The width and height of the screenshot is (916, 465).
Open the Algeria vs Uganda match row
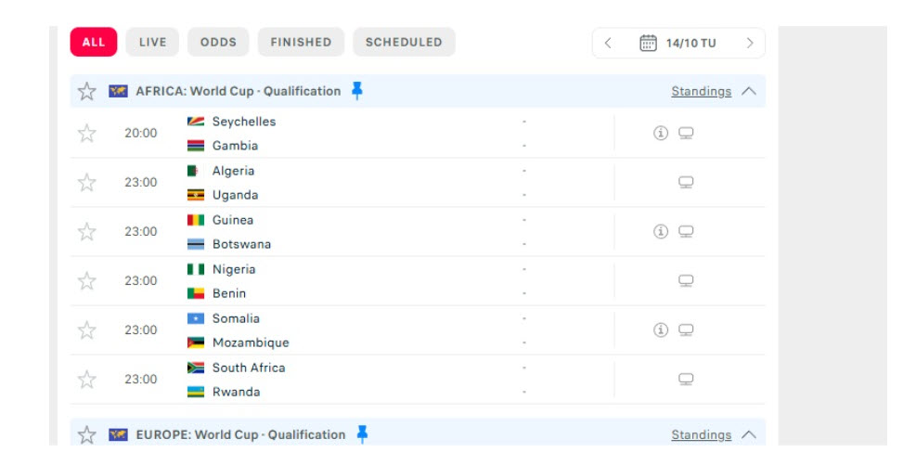click(371, 183)
